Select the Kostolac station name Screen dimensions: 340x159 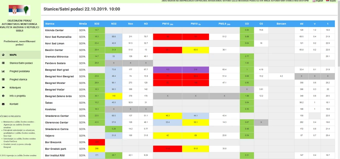[50, 109]
